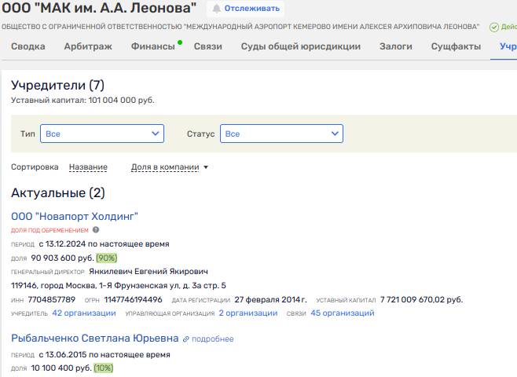
Task: Select the Связи tab
Action: click(208, 46)
